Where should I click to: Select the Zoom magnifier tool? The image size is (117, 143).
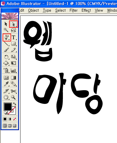point(13,97)
